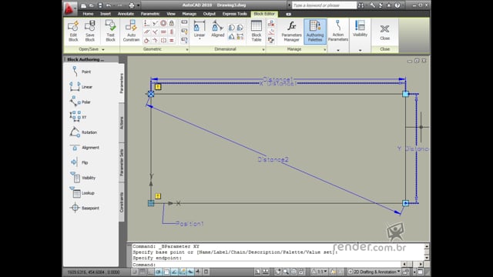The image size is (493, 277).
Task: Click the Plot printer icon in quick access
Action: pyautogui.click(x=132, y=5)
